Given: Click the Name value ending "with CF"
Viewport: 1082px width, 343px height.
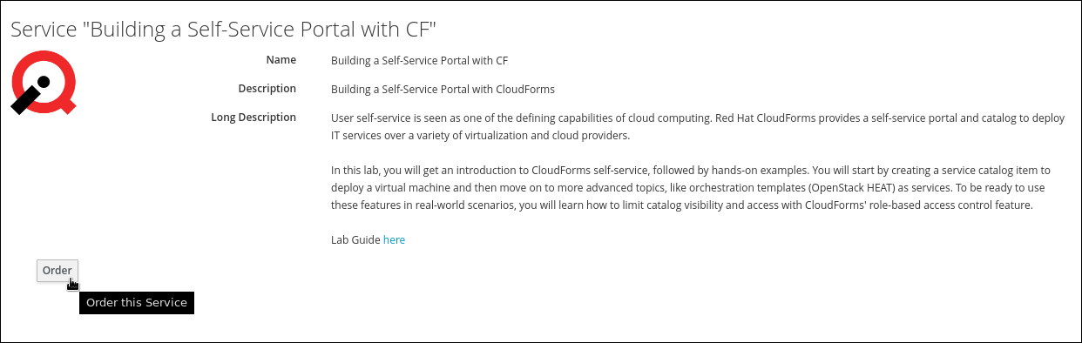Looking at the screenshot, I should 419,61.
